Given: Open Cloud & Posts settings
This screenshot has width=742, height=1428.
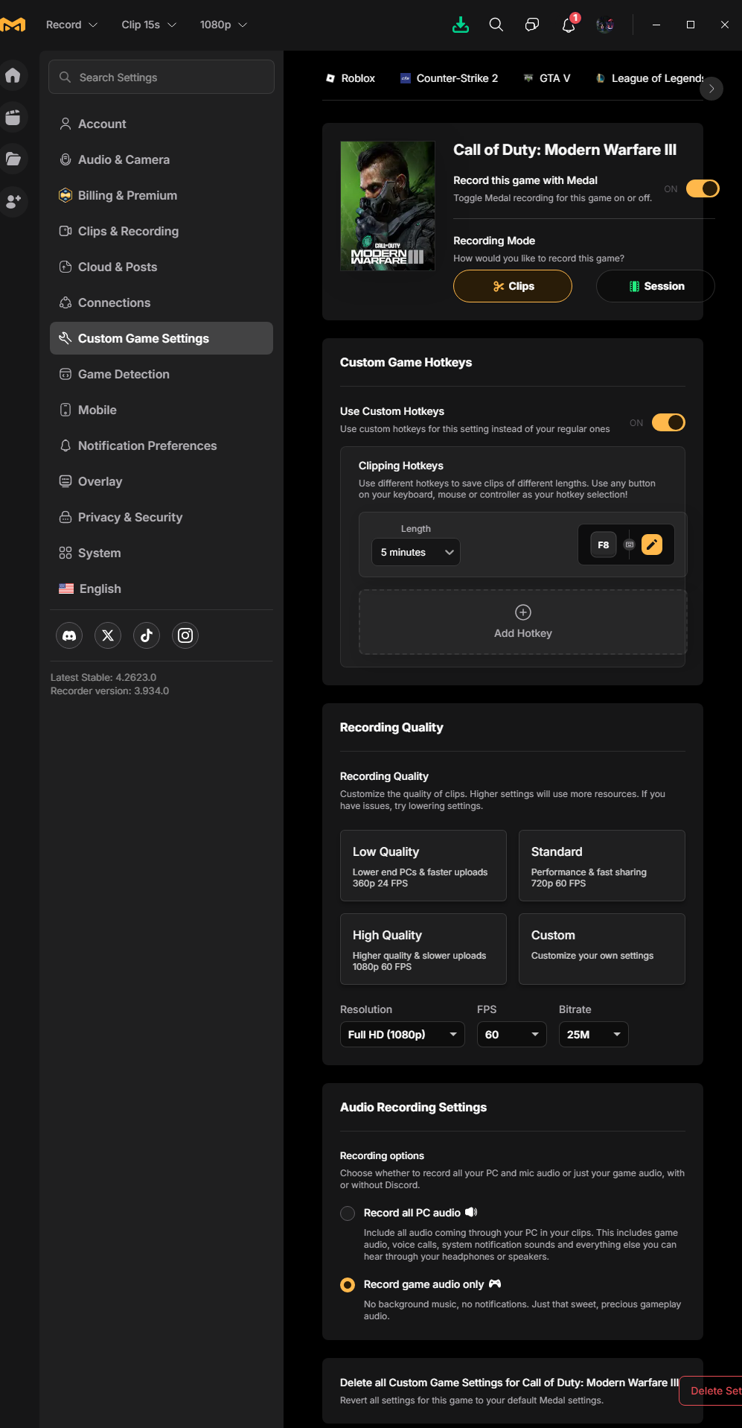Looking at the screenshot, I should [x=161, y=267].
